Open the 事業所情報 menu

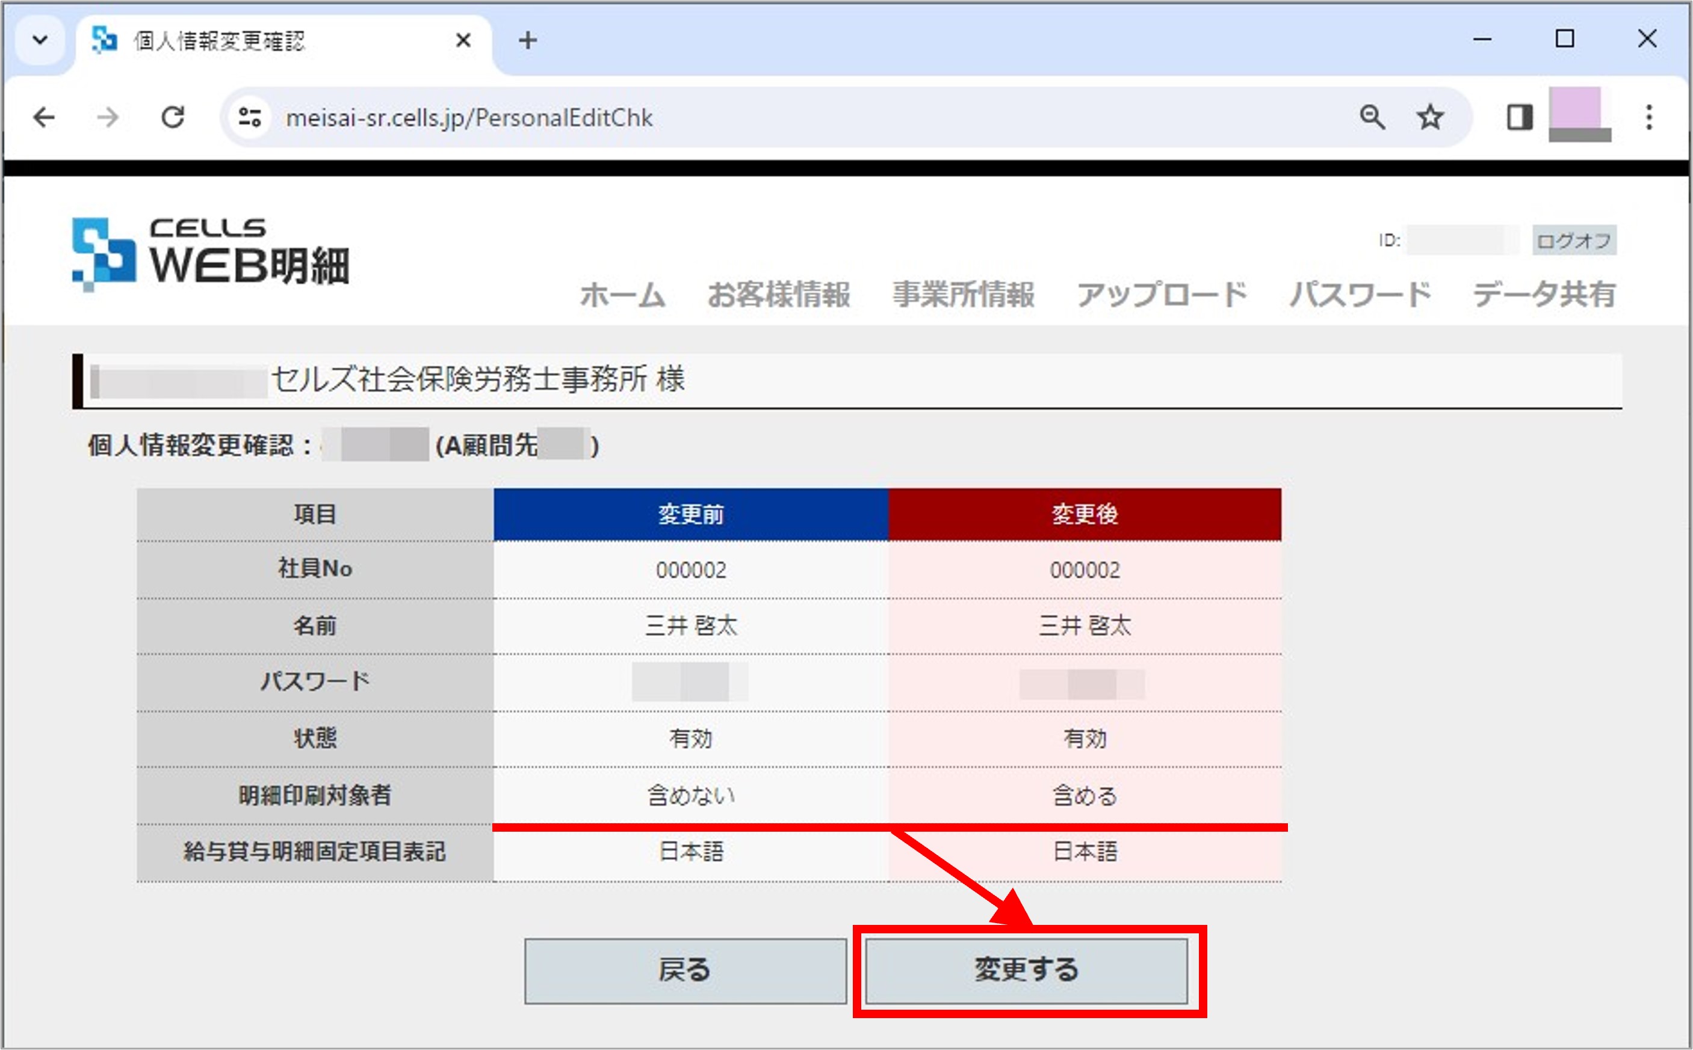[964, 295]
